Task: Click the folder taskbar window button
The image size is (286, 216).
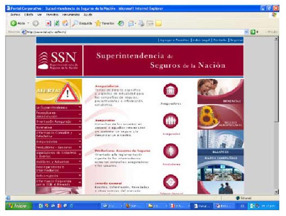Action: point(157,206)
